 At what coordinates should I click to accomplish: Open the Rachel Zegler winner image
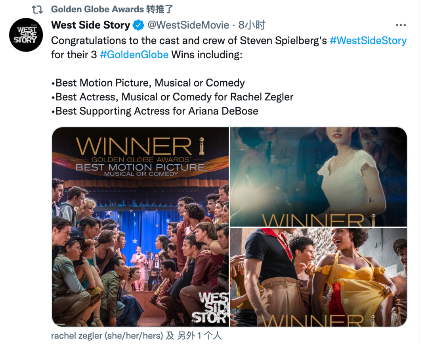(319, 177)
